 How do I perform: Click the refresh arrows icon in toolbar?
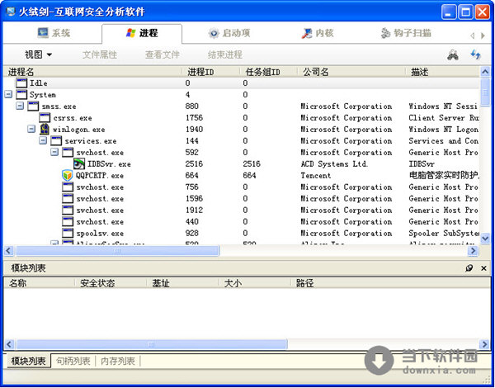click(x=476, y=54)
